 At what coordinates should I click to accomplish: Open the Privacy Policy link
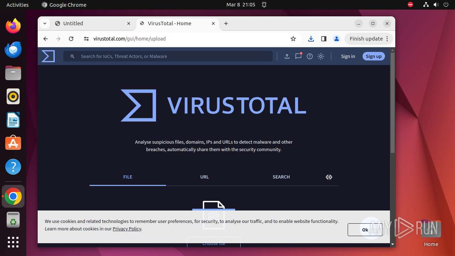pyautogui.click(x=127, y=229)
